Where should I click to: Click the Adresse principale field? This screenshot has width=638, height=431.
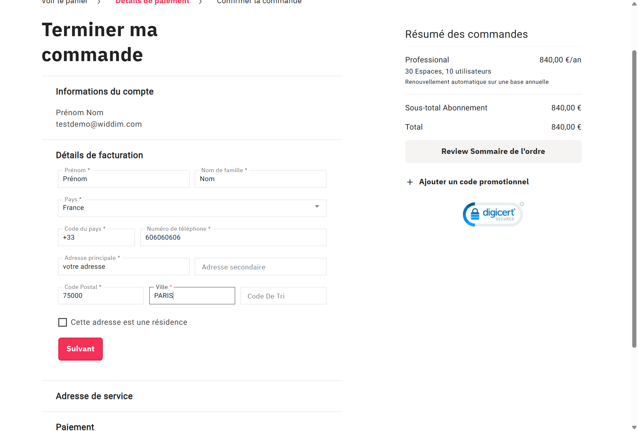click(124, 267)
